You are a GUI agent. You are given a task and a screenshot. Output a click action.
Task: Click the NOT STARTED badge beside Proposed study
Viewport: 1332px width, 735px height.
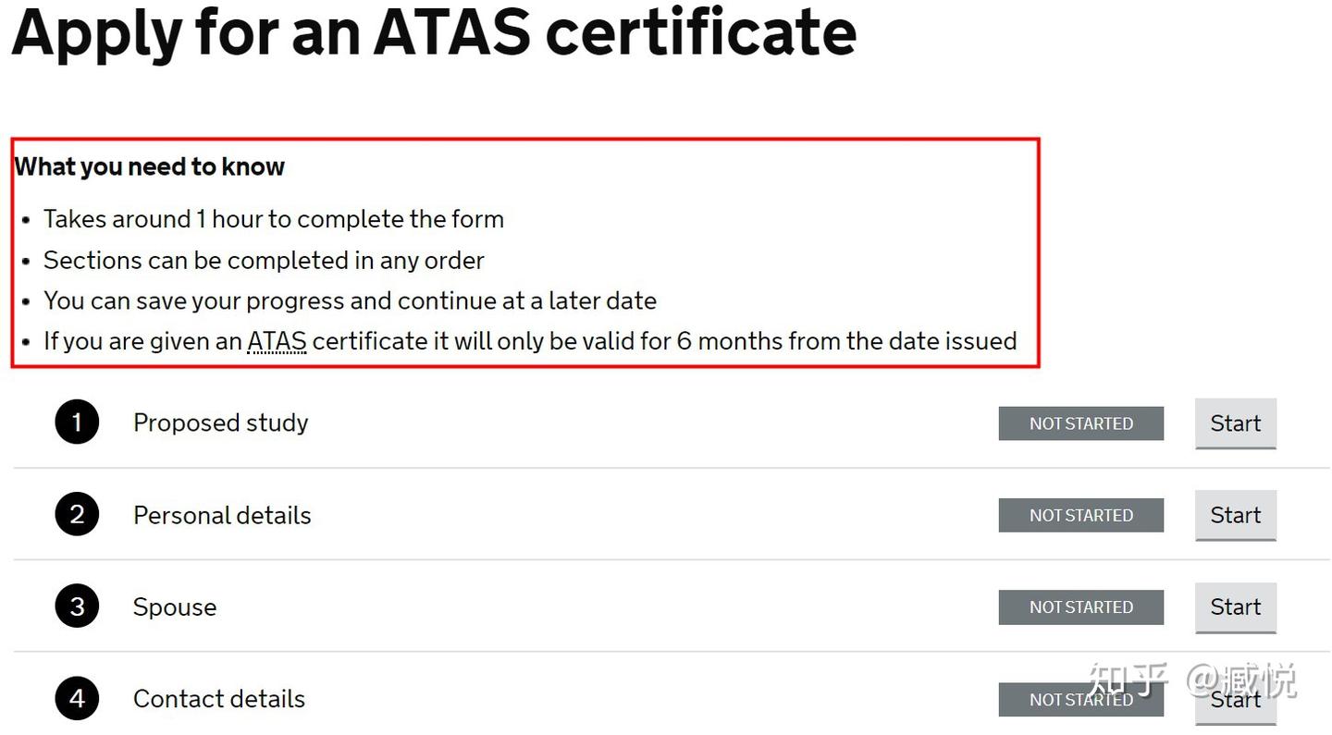pos(1080,423)
